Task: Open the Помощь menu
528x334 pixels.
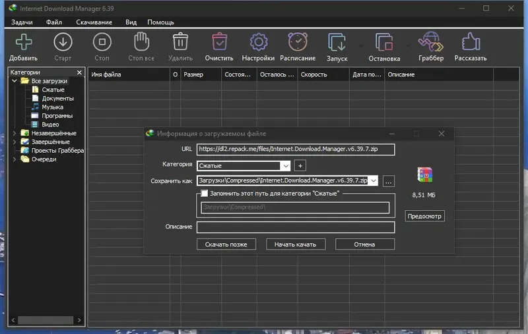Action: (160, 22)
